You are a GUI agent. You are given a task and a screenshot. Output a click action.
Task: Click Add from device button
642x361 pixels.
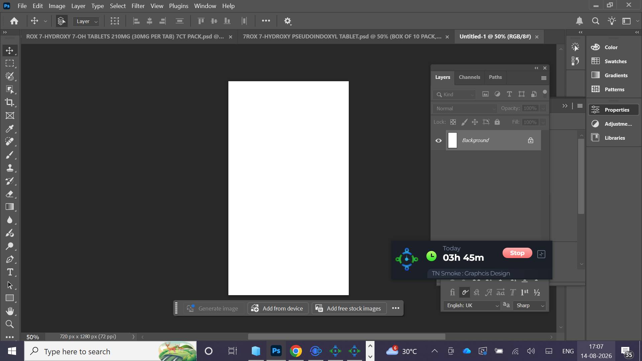pos(278,308)
